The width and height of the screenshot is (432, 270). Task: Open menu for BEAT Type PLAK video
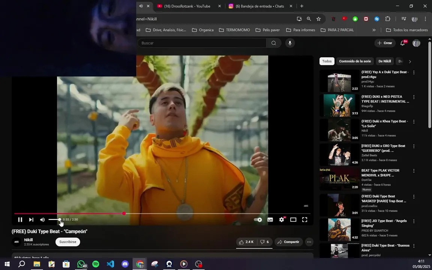414,171
